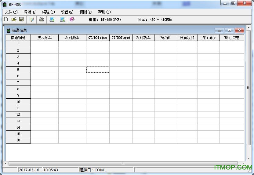254x175 pixels.
Task: Open the Help book icon
Action: click(72, 19)
